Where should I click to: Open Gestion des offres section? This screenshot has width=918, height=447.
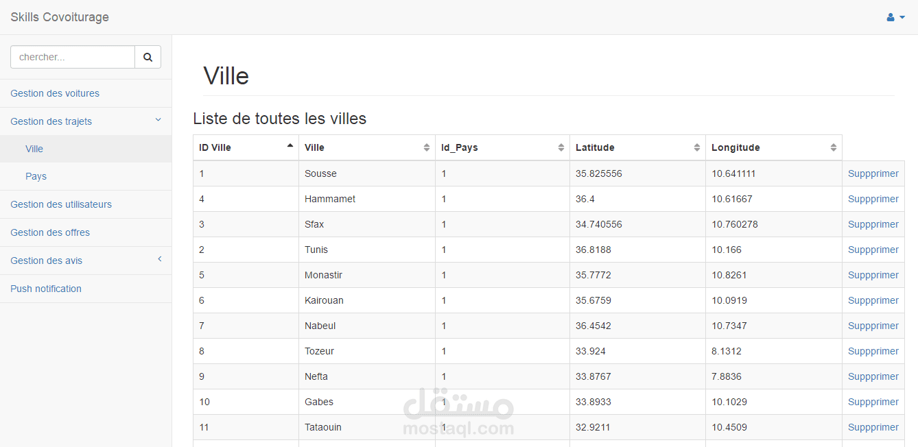point(50,232)
